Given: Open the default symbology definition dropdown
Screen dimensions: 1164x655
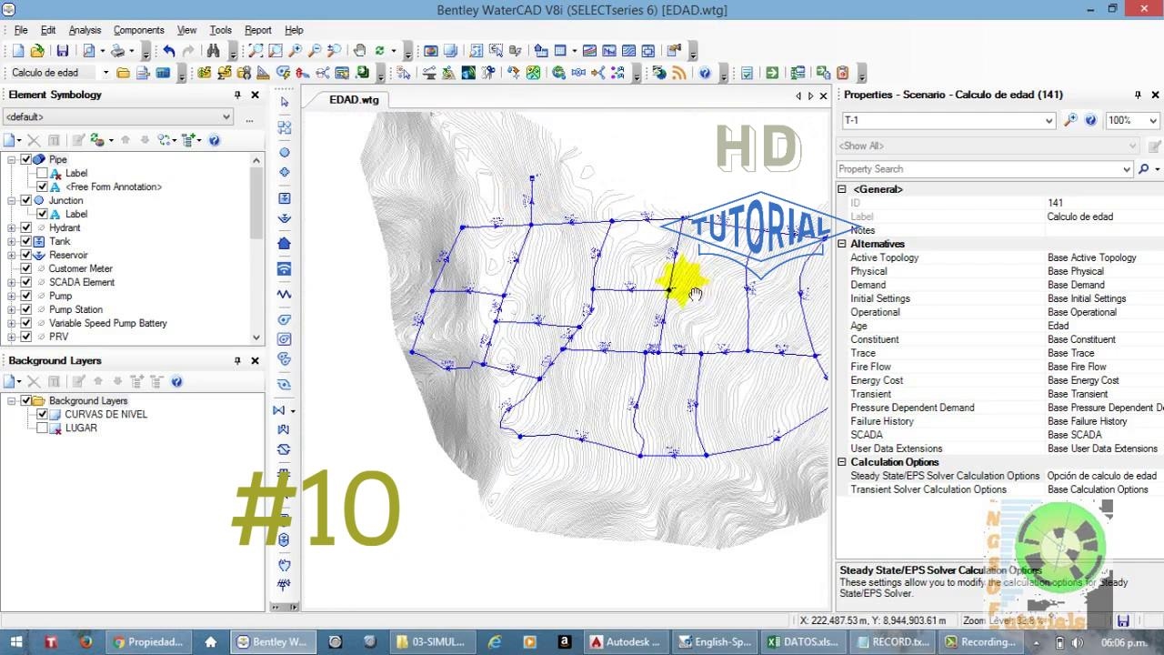Looking at the screenshot, I should [x=226, y=116].
